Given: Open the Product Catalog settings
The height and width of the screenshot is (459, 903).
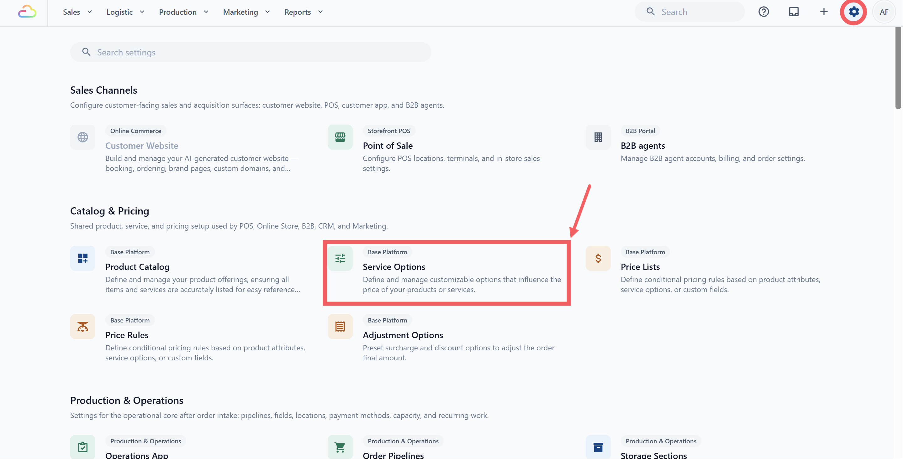Looking at the screenshot, I should click(137, 267).
